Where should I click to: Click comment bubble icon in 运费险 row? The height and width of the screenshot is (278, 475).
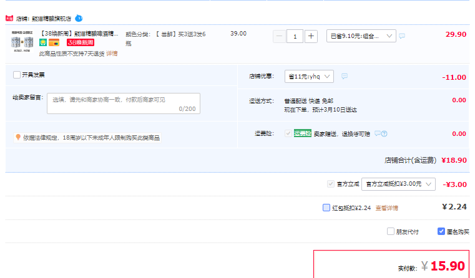pyautogui.click(x=378, y=133)
